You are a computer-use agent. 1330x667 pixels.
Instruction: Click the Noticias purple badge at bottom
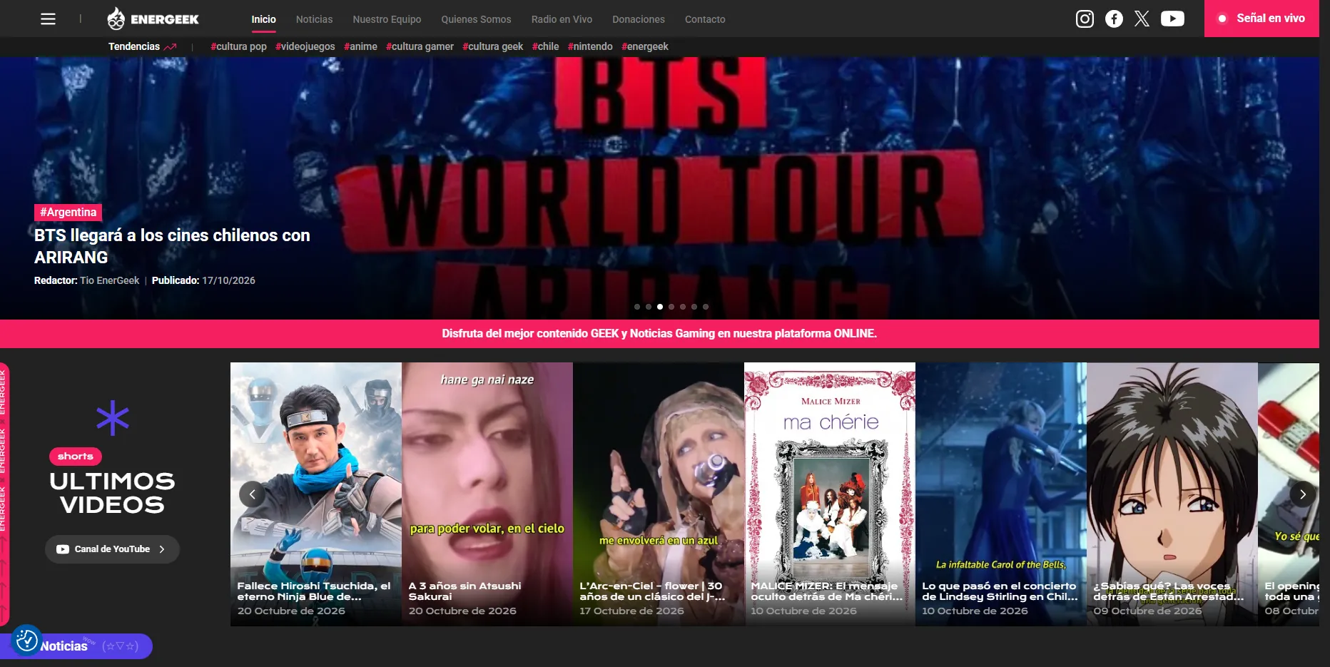76,646
